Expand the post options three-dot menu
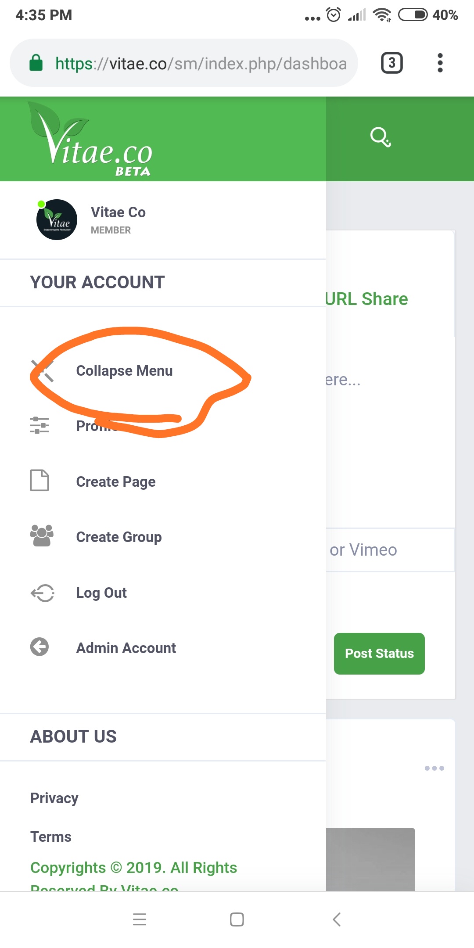Screen dimensions: 474x948 (434, 768)
